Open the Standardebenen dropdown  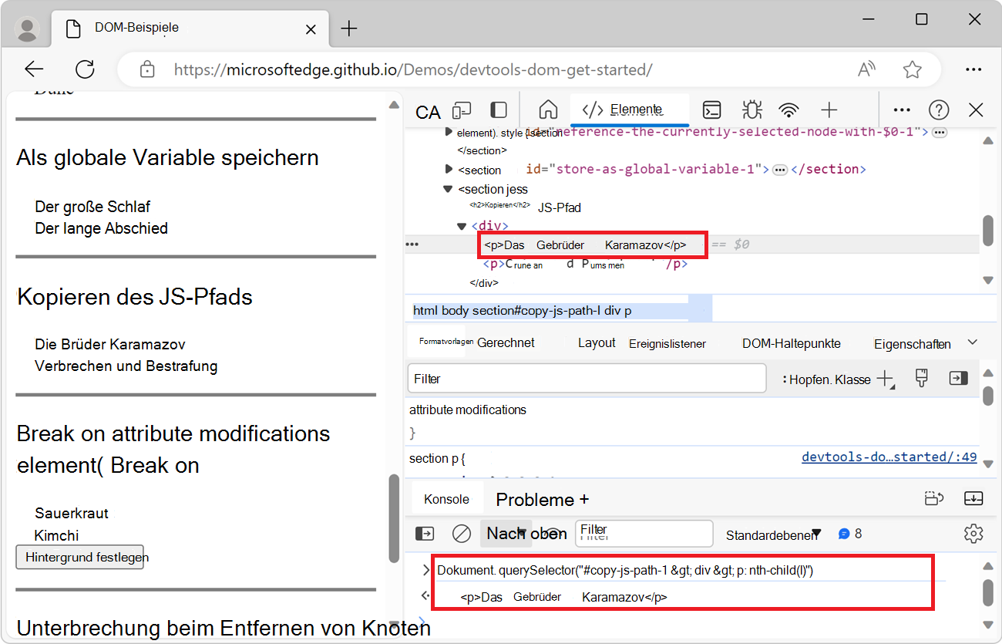(772, 533)
